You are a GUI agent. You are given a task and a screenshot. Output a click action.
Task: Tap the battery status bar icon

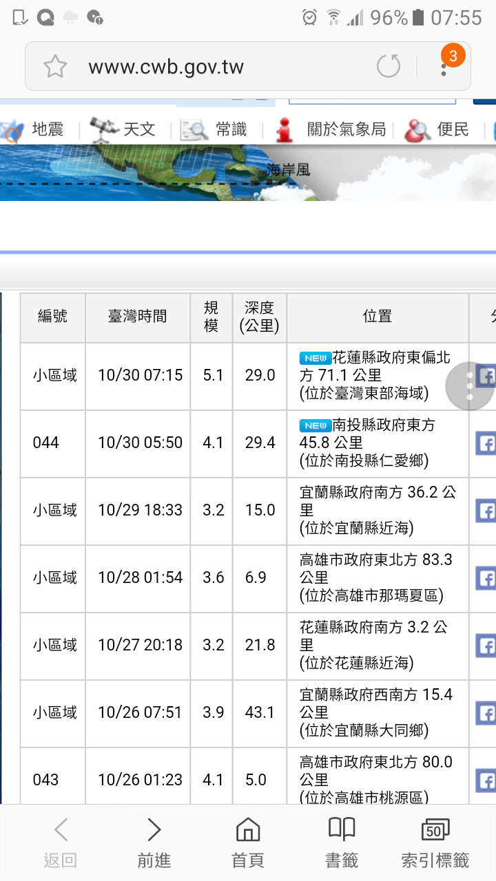(418, 18)
